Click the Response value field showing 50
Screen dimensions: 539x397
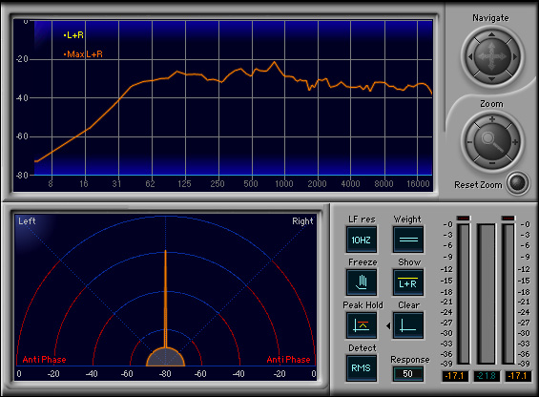(x=407, y=373)
